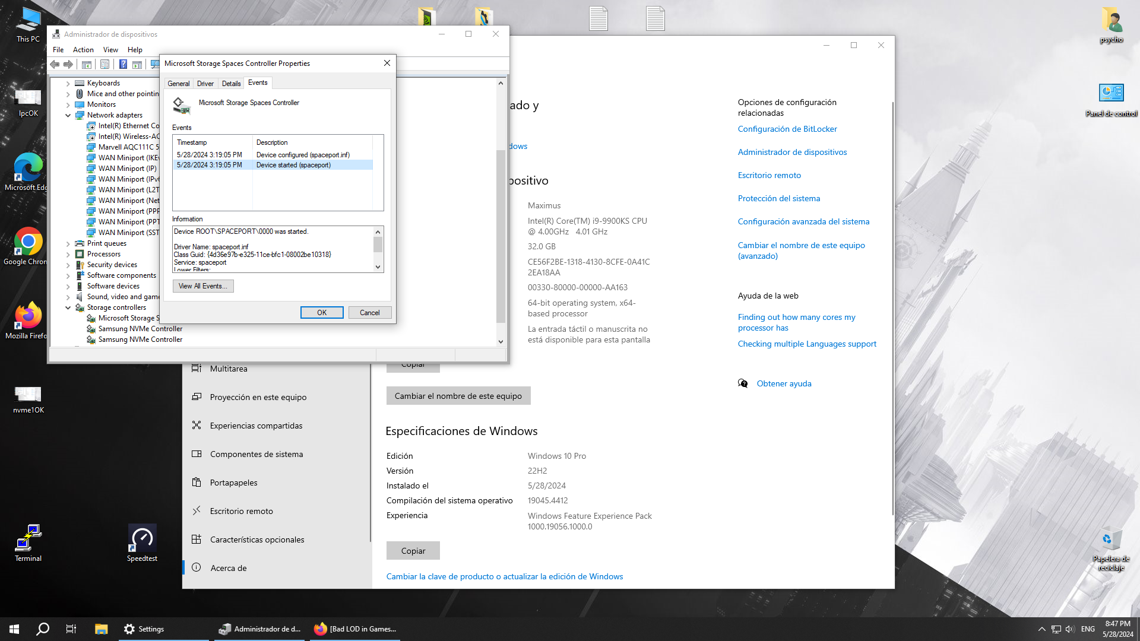Click the volume speaker tray icon
This screenshot has height=641, width=1140.
[1070, 629]
